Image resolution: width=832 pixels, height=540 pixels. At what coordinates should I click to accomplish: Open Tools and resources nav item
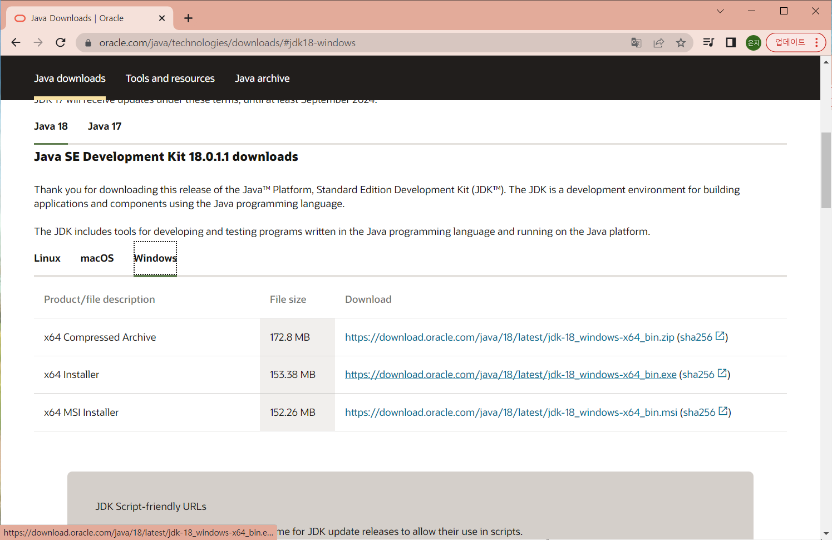pyautogui.click(x=170, y=78)
